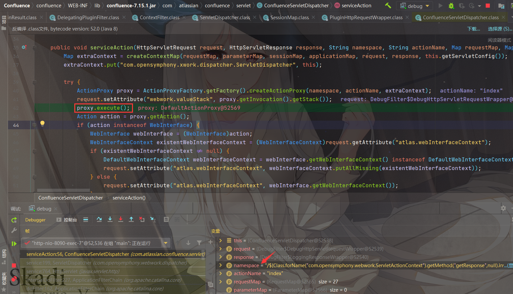Click the frames filter funnel icon
The width and height of the screenshot is (513, 294).
click(199, 243)
